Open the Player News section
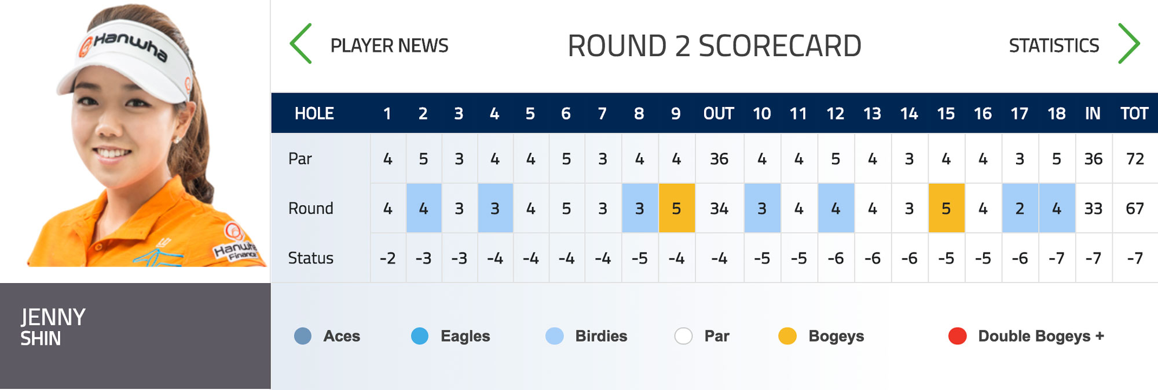 point(389,46)
